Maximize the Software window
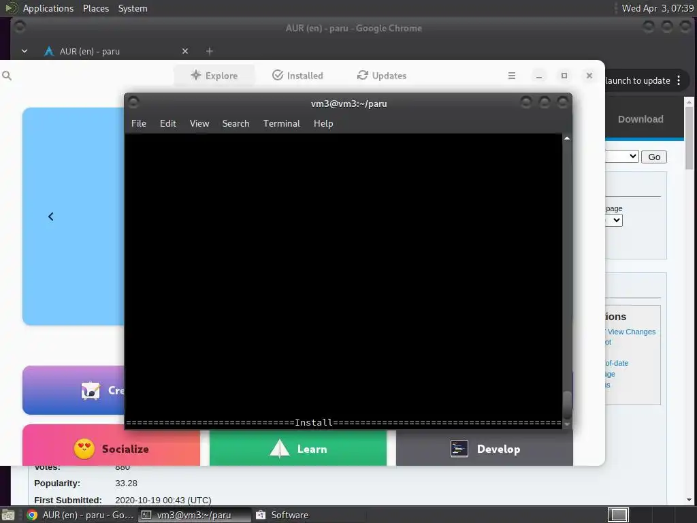697x523 pixels. (x=564, y=76)
